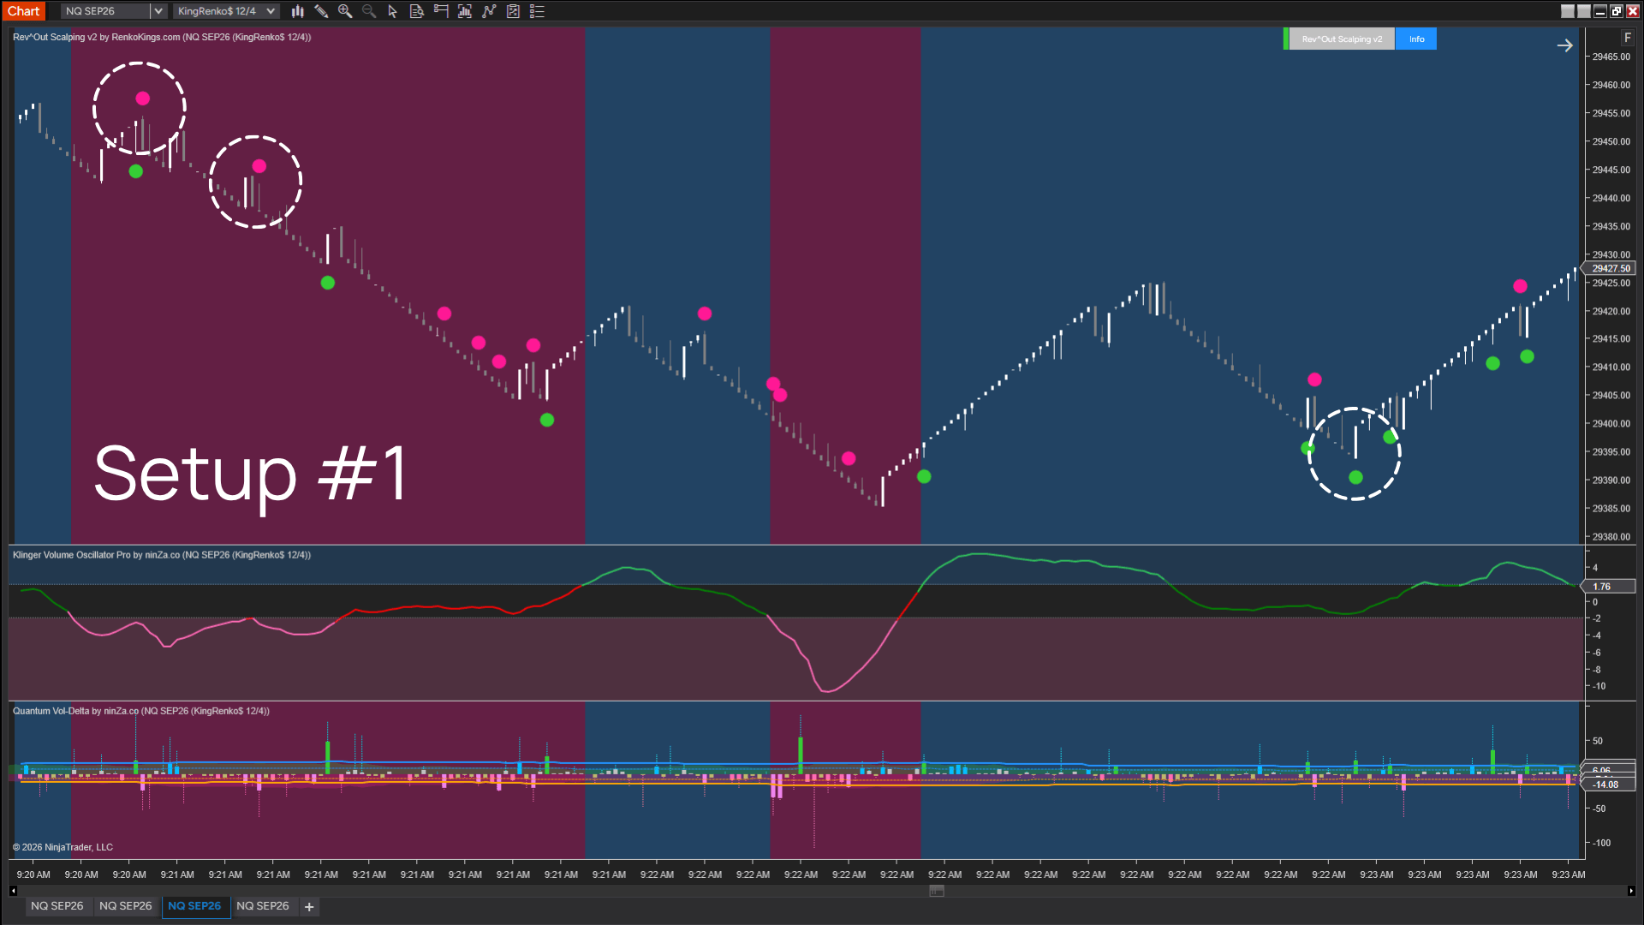1644x925 pixels.
Task: Click the © 2026 NinjaTrader, LLC text
Action: click(x=63, y=847)
